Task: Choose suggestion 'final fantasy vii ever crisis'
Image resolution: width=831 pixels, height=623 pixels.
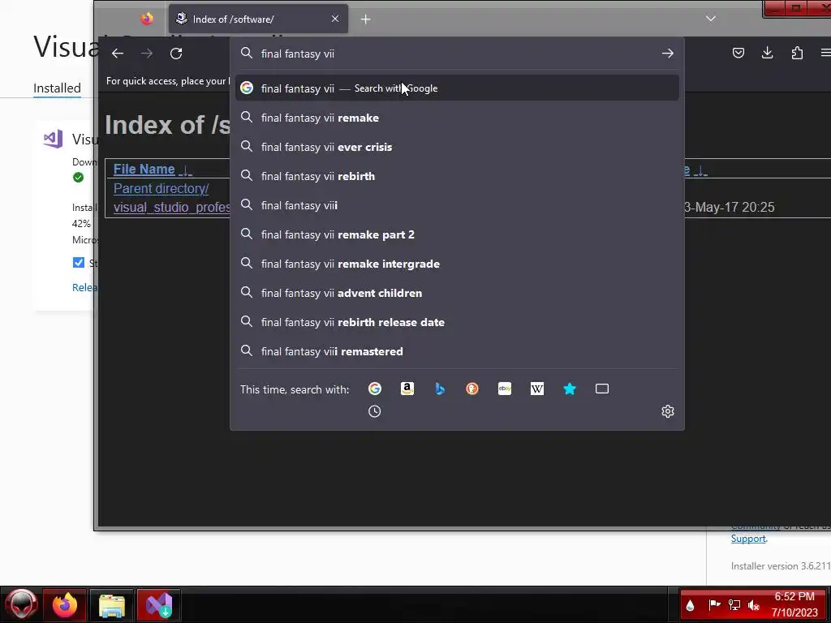Action: (x=457, y=147)
